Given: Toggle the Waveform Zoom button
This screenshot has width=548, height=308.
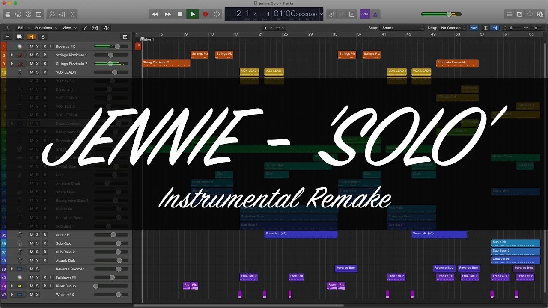Looking at the screenshot, I should tap(474, 28).
